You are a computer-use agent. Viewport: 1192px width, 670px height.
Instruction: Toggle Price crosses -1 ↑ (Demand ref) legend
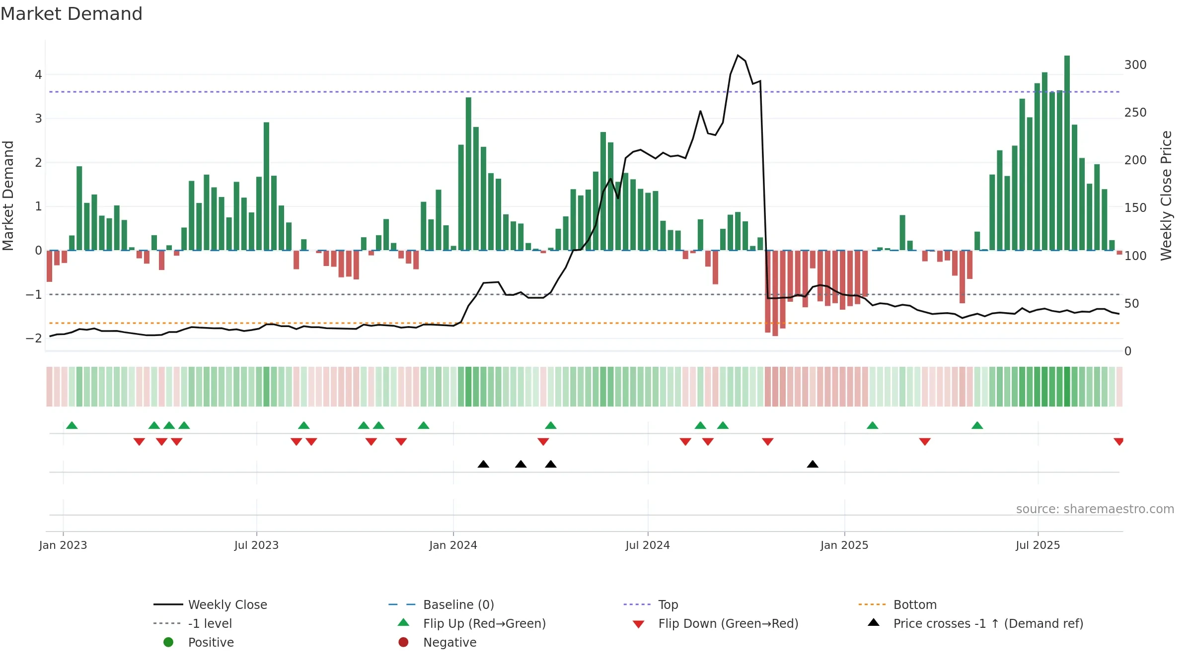click(x=975, y=623)
